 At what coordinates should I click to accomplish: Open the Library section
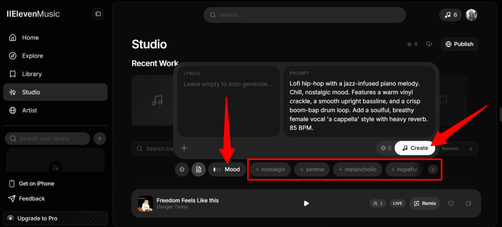click(55, 74)
